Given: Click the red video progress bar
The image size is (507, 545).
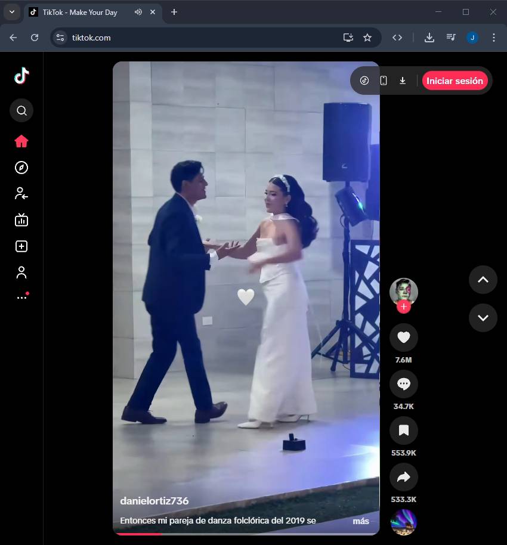Looking at the screenshot, I should (138, 534).
